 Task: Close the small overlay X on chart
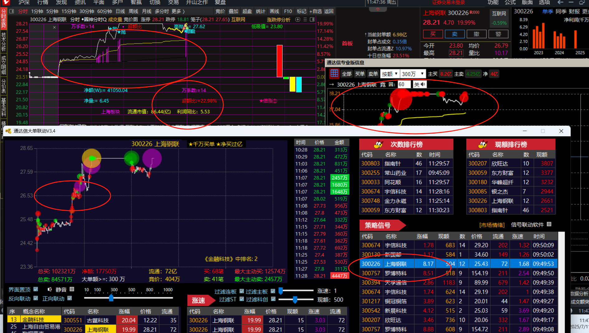55,27
